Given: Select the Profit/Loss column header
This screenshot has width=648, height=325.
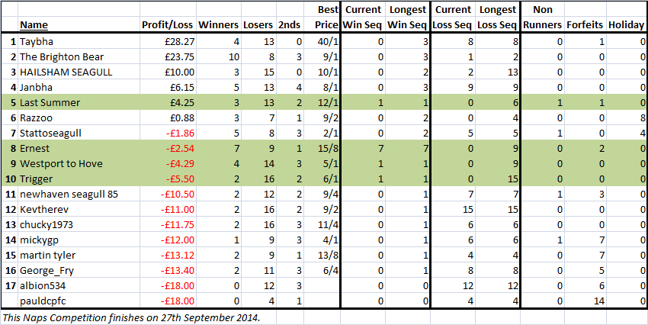Looking at the screenshot, I should tap(168, 25).
